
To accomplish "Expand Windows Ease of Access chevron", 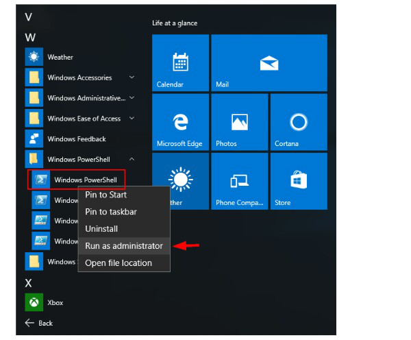I will [x=132, y=118].
